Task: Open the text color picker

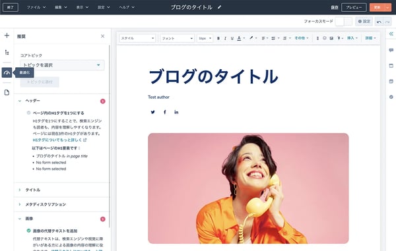Action: pyautogui.click(x=241, y=38)
